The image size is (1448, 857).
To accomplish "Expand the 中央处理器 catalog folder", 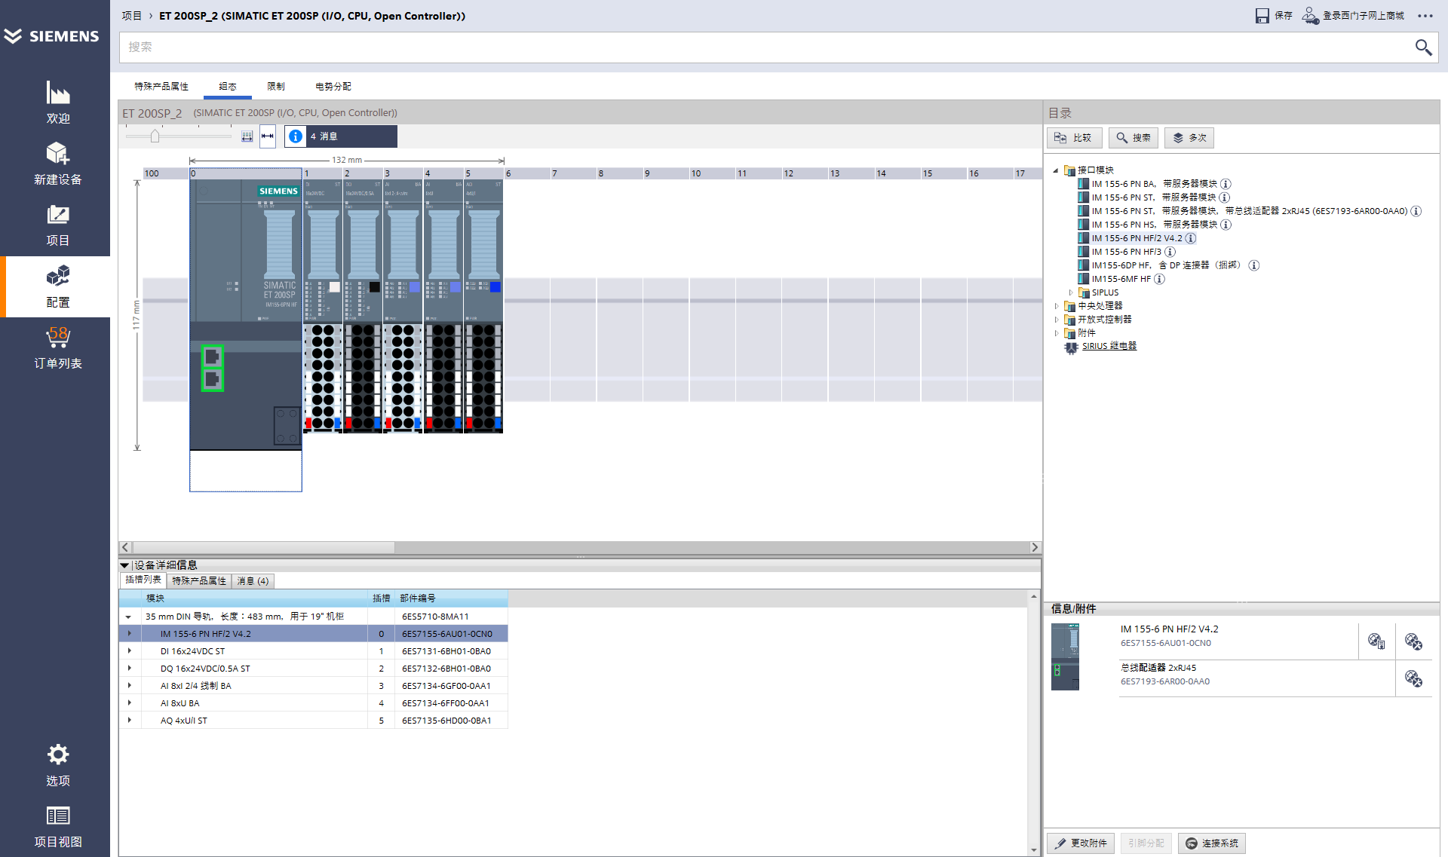I will pos(1057,306).
